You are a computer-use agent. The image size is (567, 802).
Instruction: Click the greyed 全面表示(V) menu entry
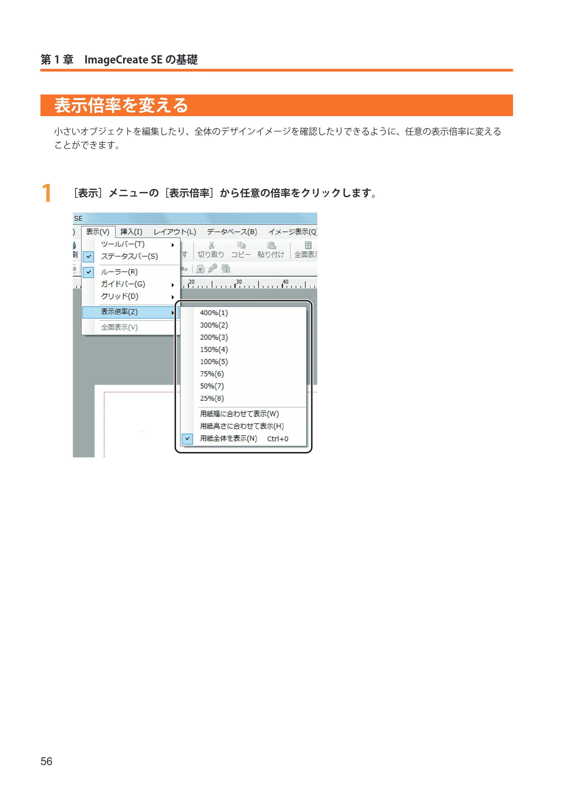coord(131,328)
